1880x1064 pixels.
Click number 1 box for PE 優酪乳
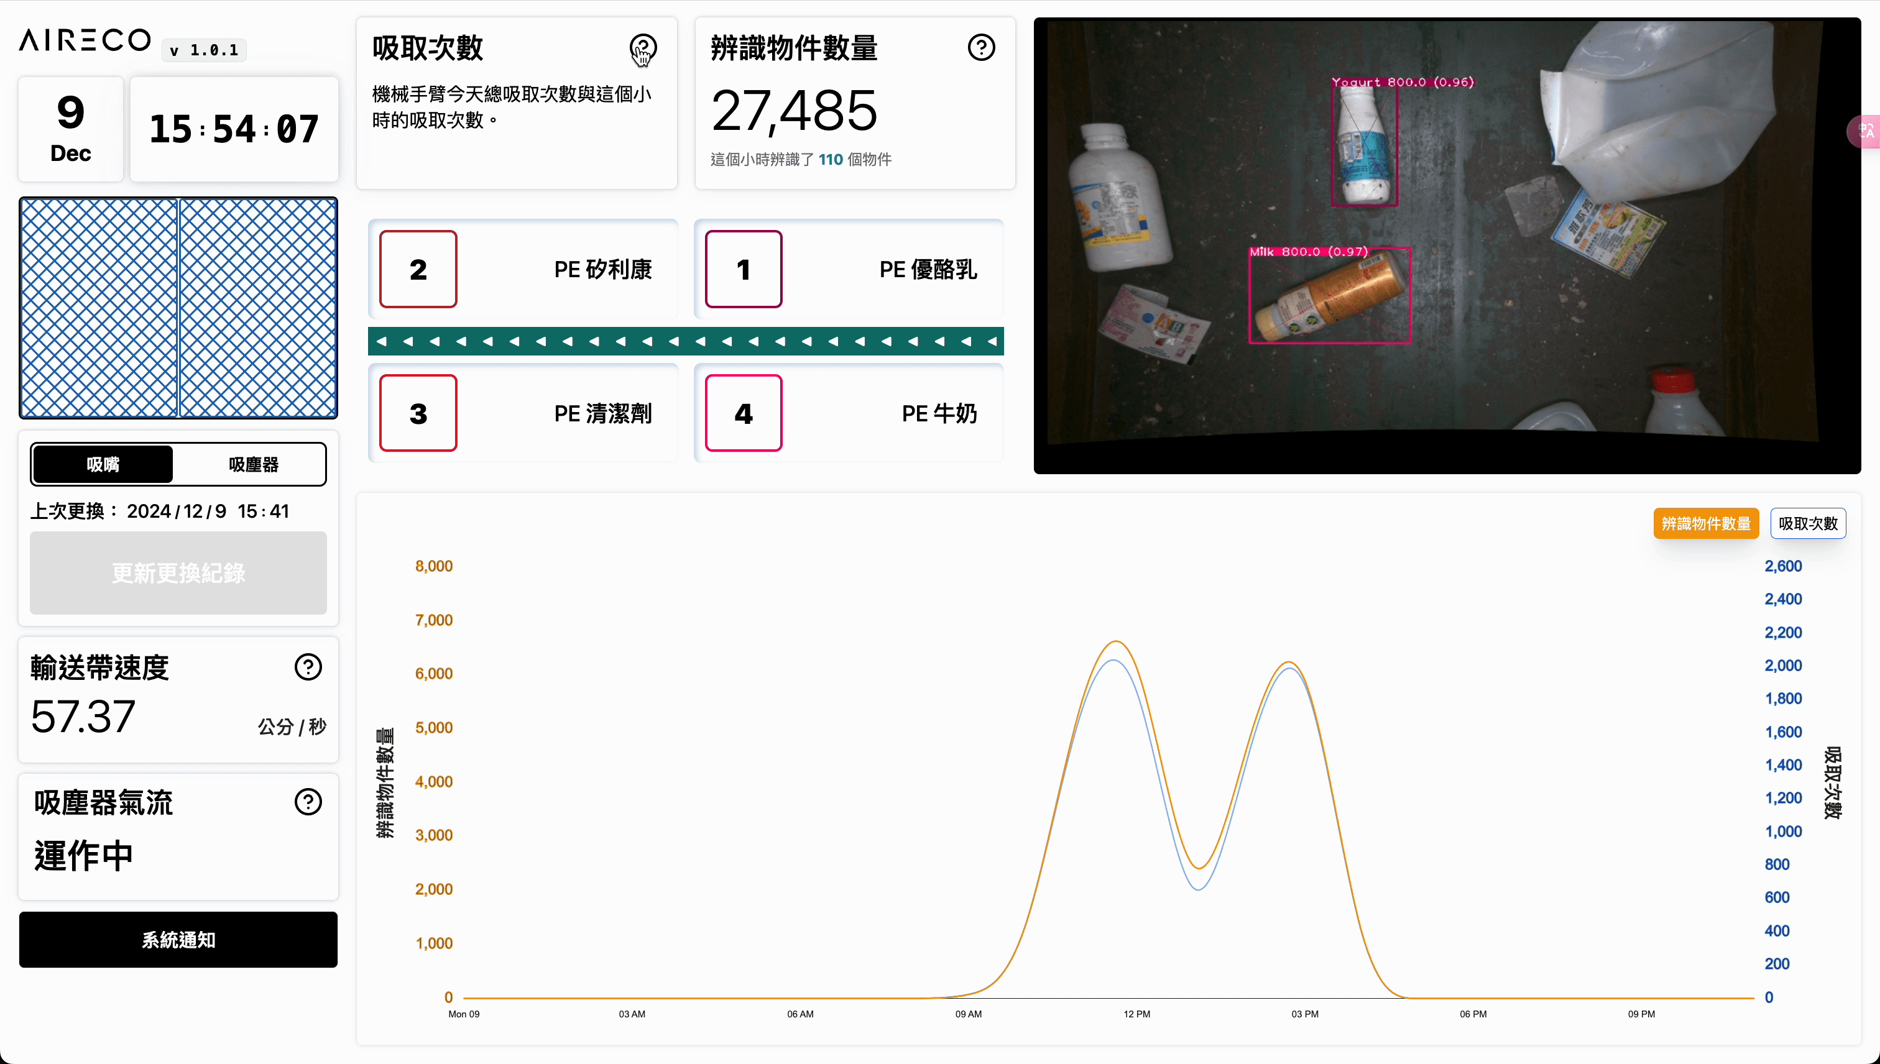tap(744, 269)
